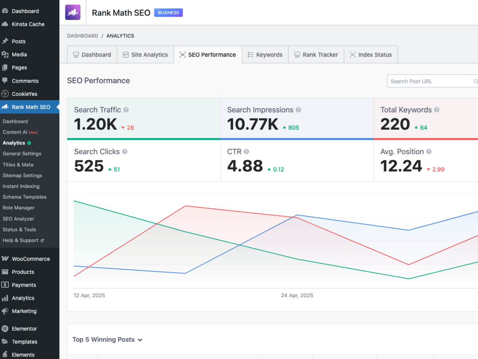This screenshot has width=478, height=359.
Task: Click the Search Impressions help icon
Action: (x=298, y=110)
